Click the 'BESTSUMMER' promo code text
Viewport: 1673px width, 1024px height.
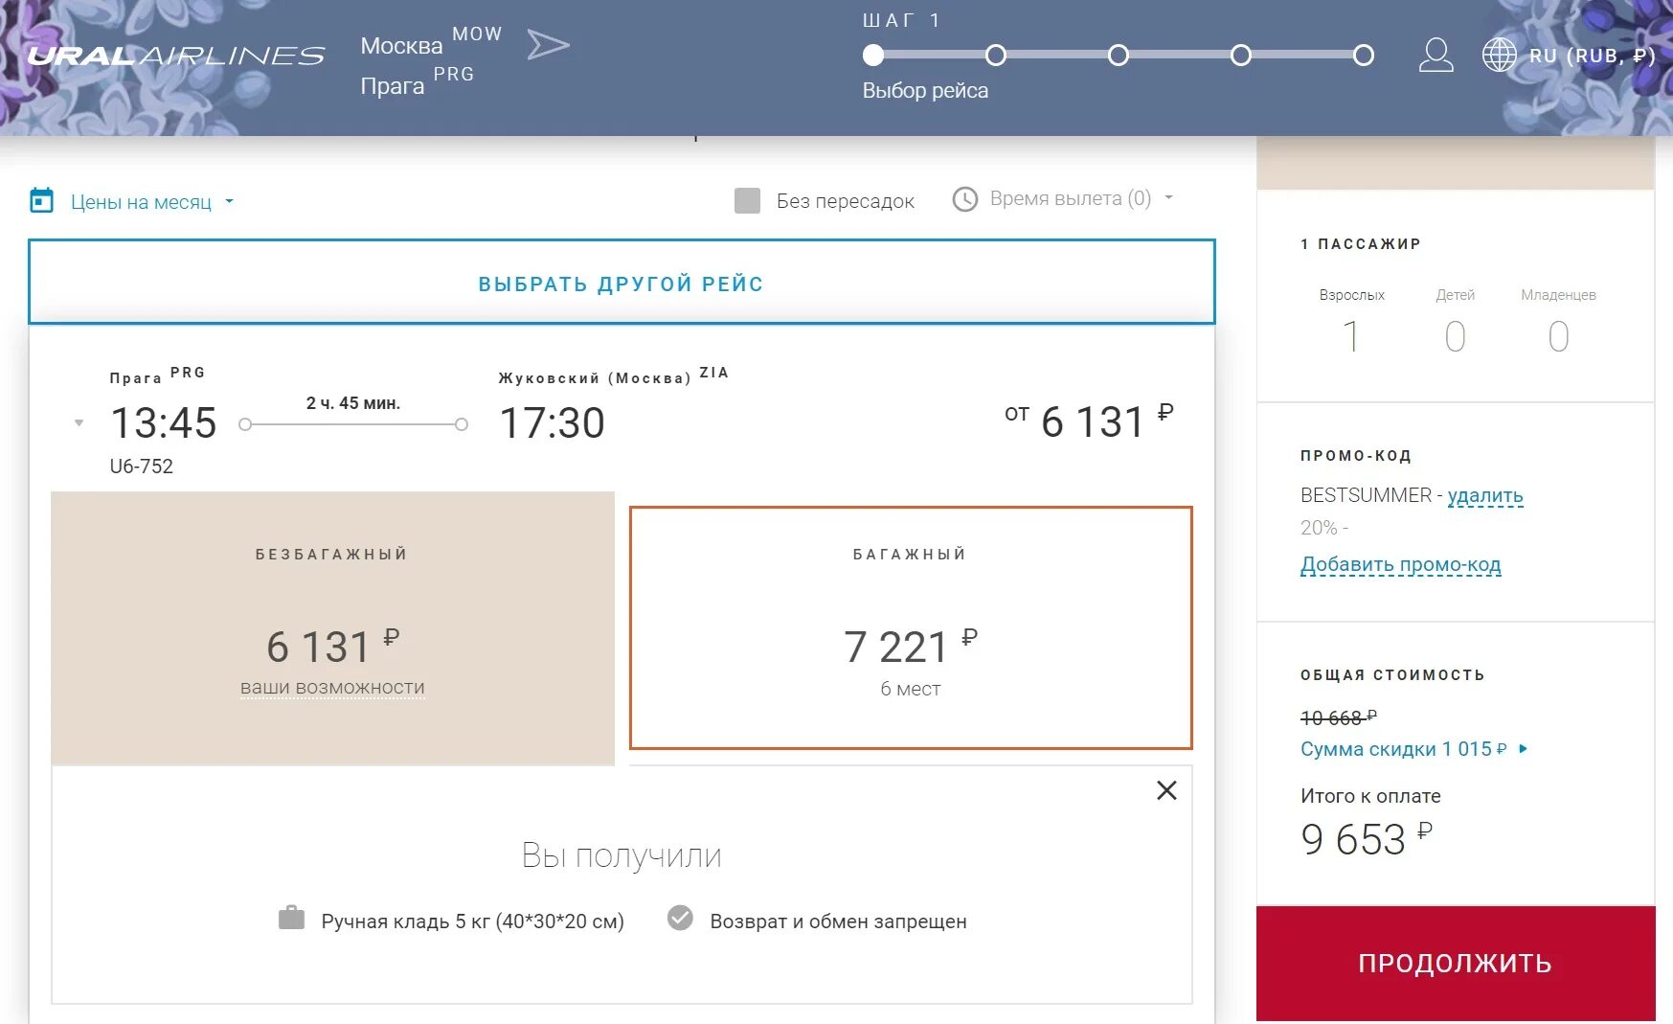tap(1366, 495)
